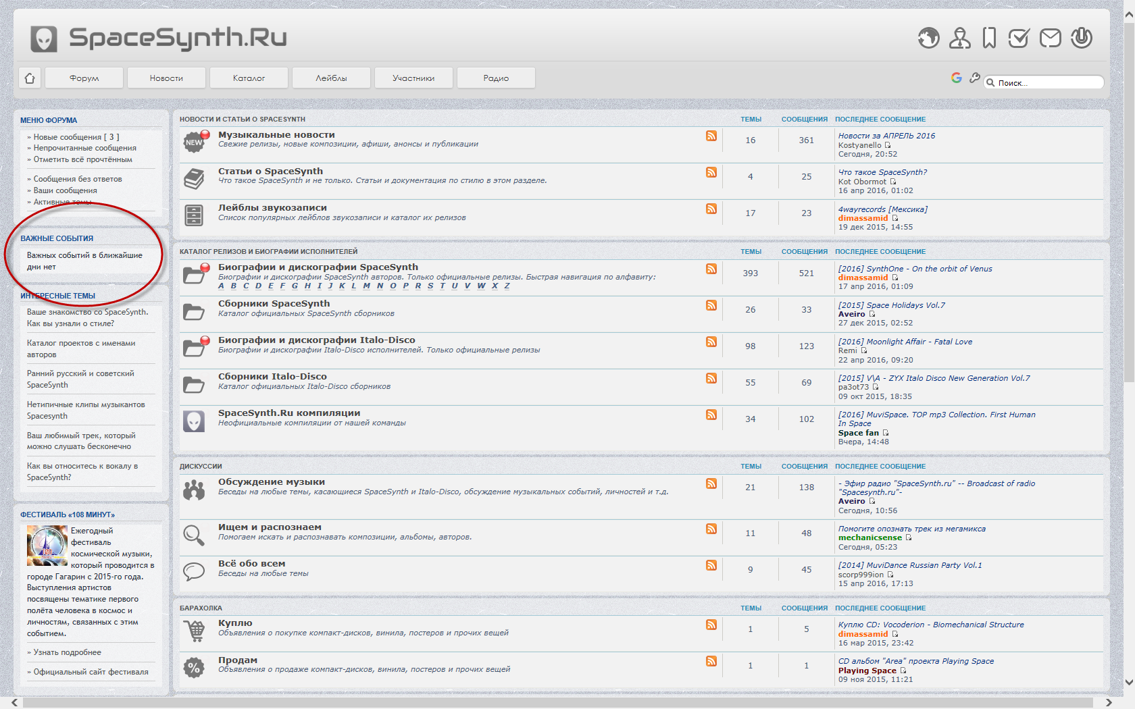1135x709 pixels.
Task: Click the alien icon beside SpaceSynth.Ru компиляции
Action: click(194, 421)
